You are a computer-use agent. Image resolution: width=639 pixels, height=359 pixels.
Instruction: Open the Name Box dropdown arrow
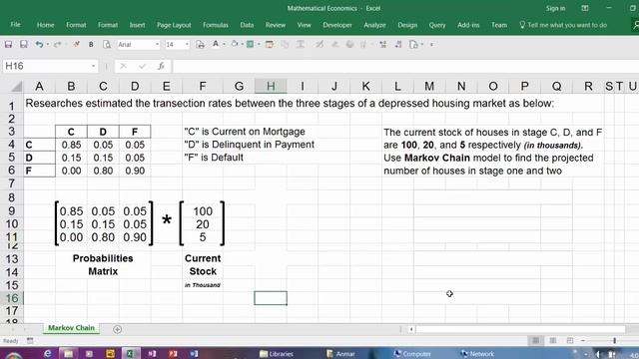(x=93, y=66)
